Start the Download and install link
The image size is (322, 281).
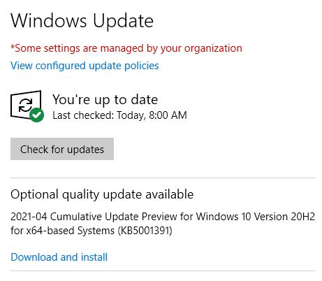pos(59,257)
